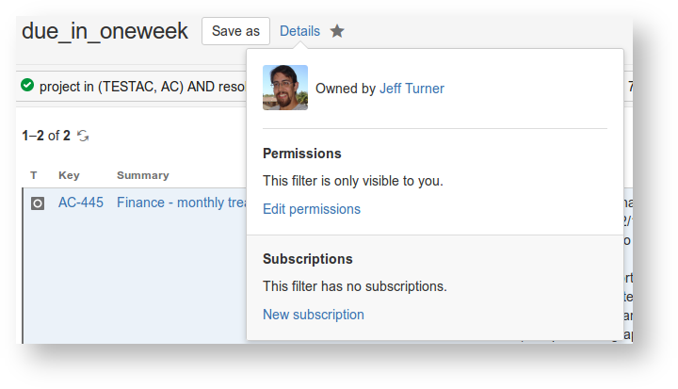Image resolution: width=678 pixels, height=389 pixels.
Task: Click the 1–2 of 2 results count
Action: [46, 136]
